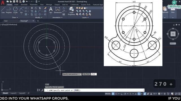
Task: Toggle object snap tracking in status bar
Action: point(136,94)
